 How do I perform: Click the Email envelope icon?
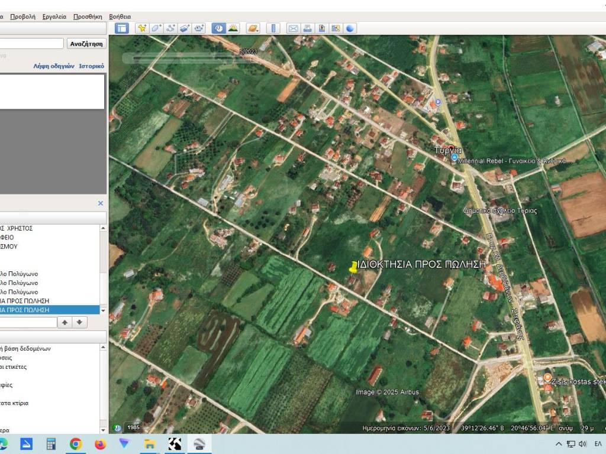click(293, 28)
